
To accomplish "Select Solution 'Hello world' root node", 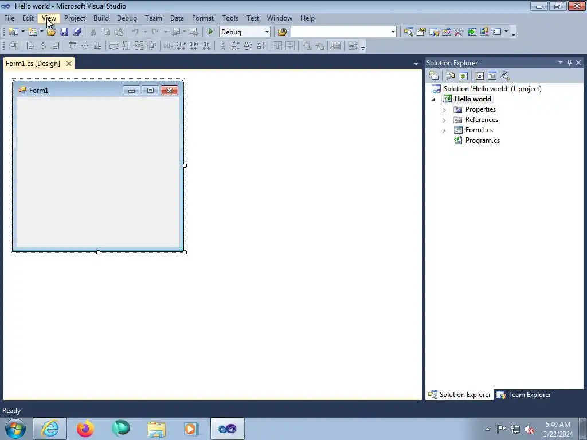I will click(492, 89).
